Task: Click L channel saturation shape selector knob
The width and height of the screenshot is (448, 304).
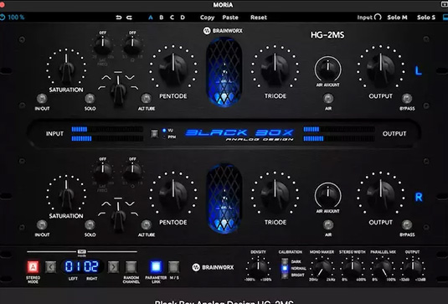Action: [x=118, y=90]
